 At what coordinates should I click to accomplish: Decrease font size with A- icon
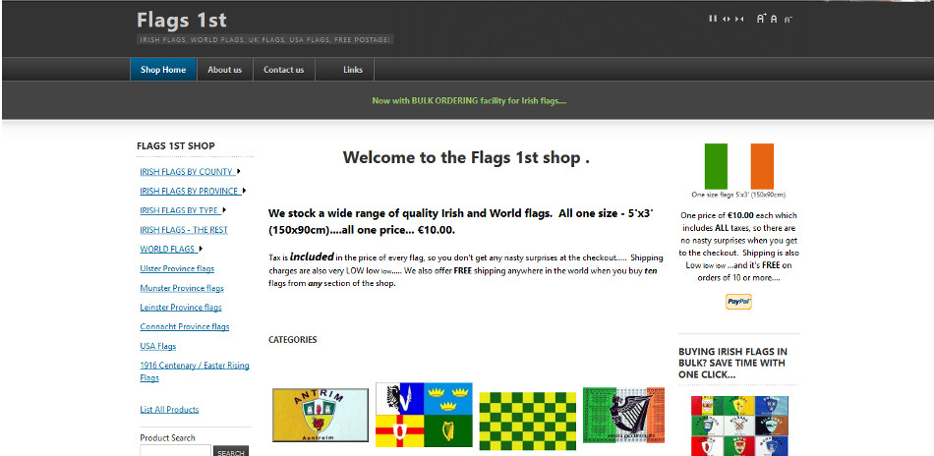pyautogui.click(x=788, y=20)
